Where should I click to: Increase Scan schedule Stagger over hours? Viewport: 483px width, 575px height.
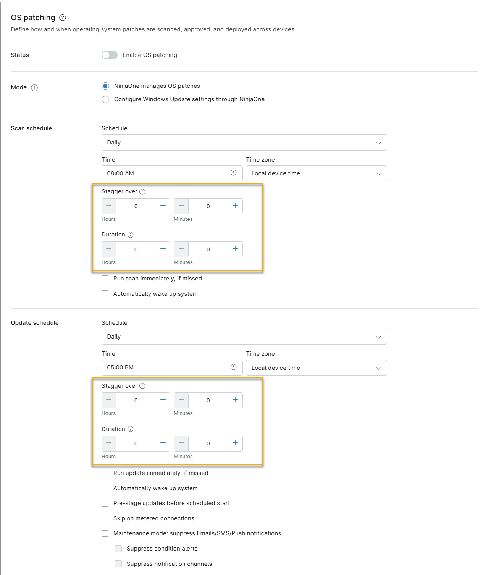point(163,206)
